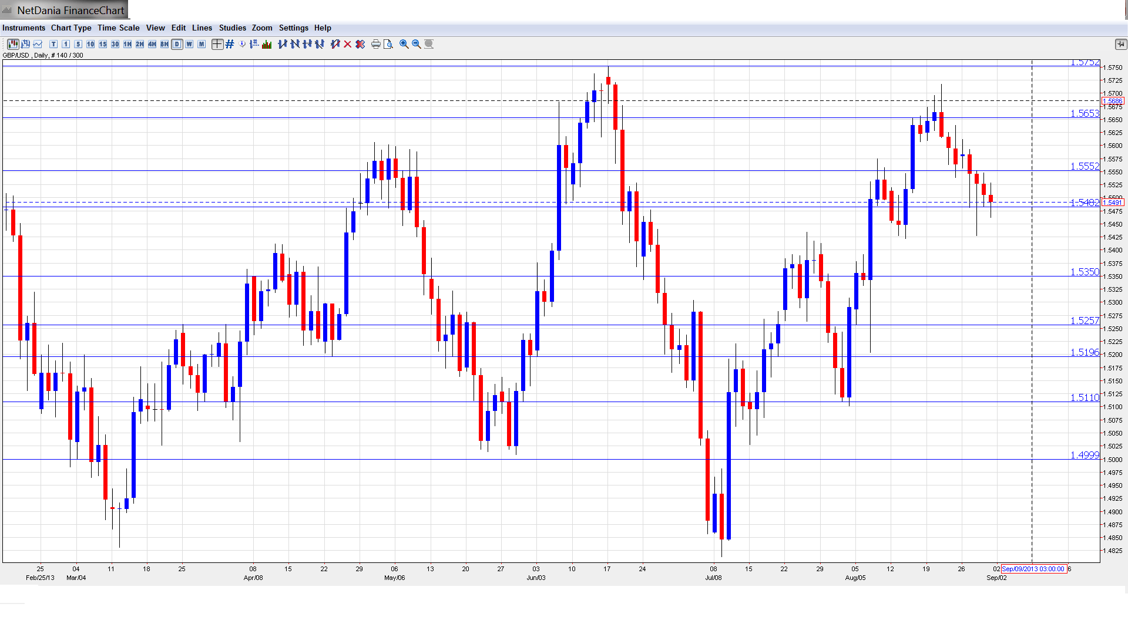Screen dimensions: 1128x634
Task: Open the Settings menu
Action: (x=293, y=28)
